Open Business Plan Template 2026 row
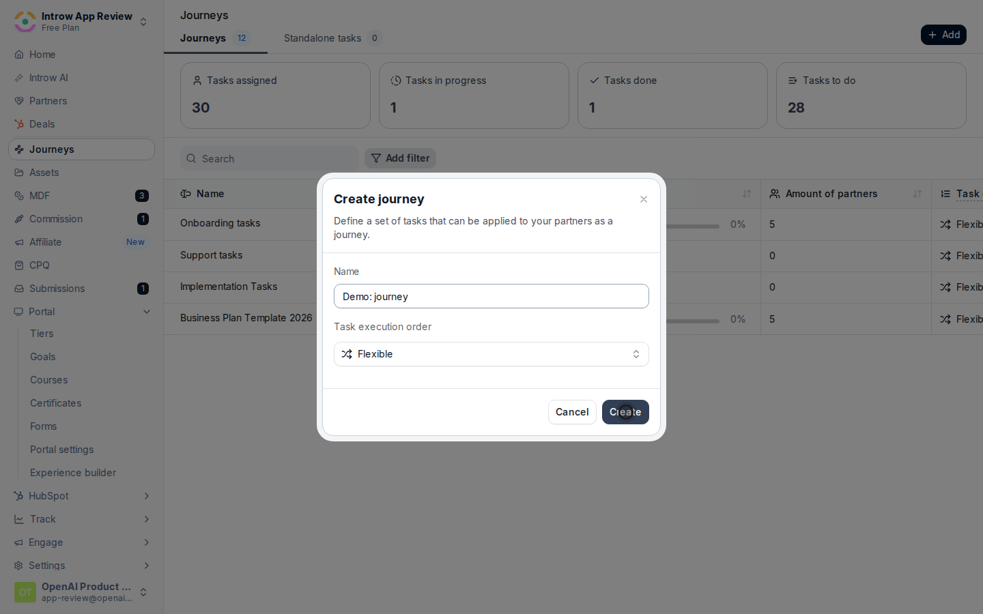983x614 pixels. coord(246,318)
